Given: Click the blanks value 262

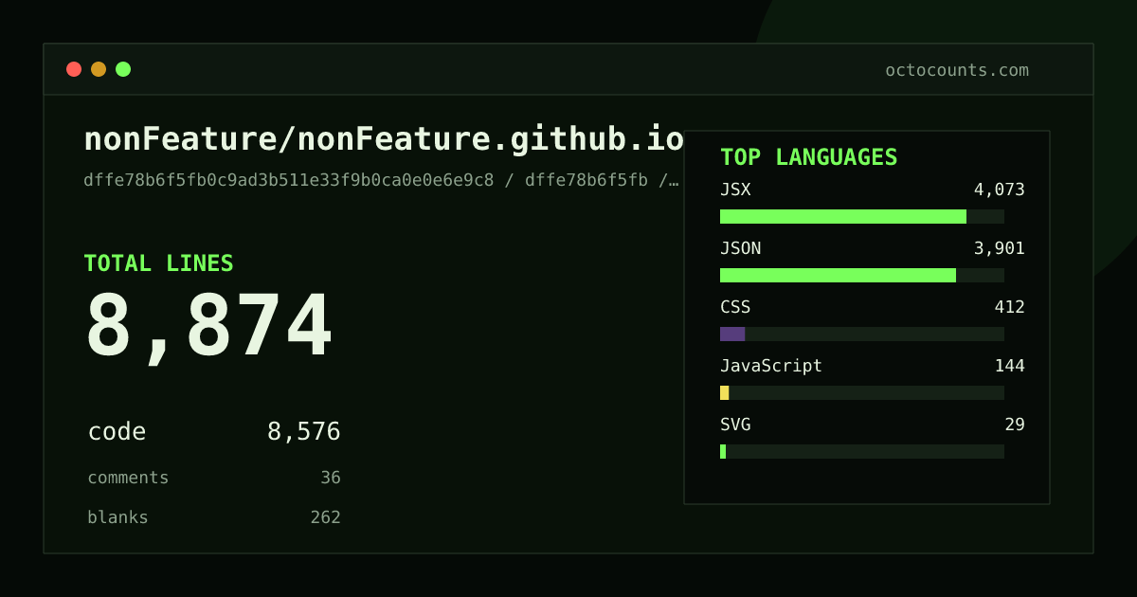Looking at the screenshot, I should coord(325,517).
